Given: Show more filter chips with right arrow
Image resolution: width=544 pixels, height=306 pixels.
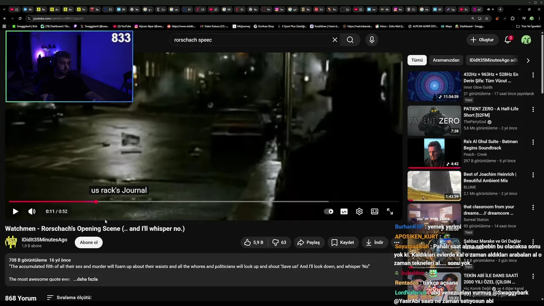Looking at the screenshot, I should click(x=528, y=60).
